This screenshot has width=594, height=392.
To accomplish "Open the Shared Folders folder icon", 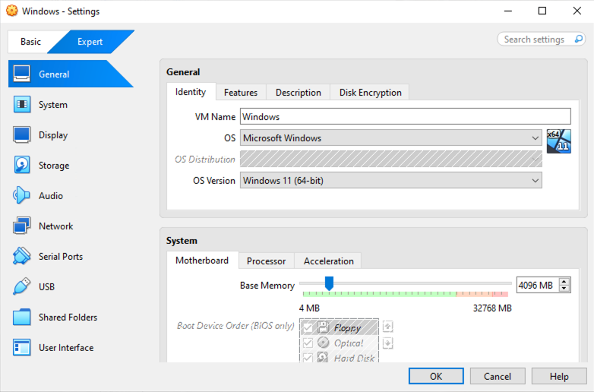I will [x=21, y=317].
